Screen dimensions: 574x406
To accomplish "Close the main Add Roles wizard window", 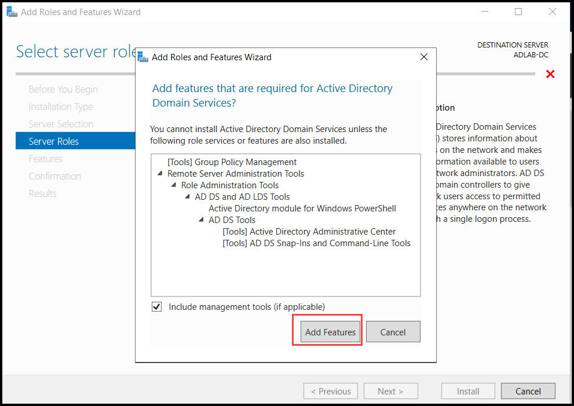I will (553, 12).
